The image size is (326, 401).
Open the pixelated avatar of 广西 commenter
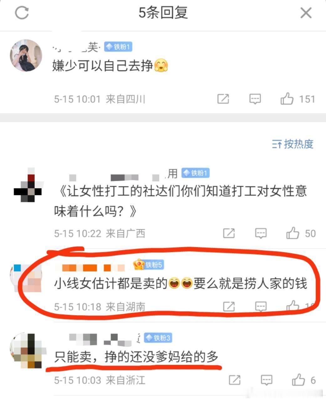[x=28, y=186]
